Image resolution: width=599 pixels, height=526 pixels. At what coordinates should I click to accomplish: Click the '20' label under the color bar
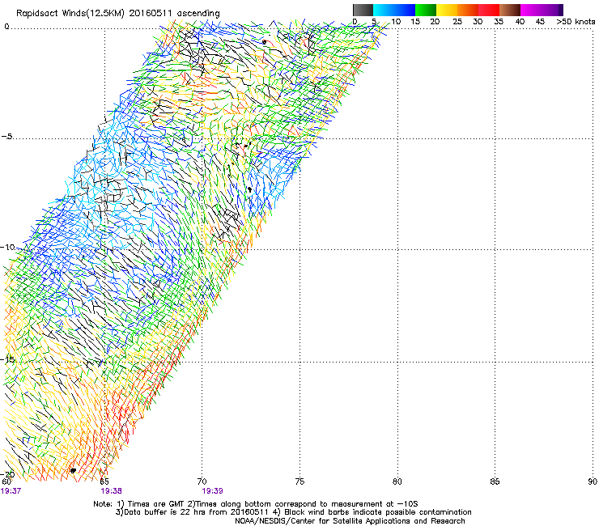(x=435, y=22)
